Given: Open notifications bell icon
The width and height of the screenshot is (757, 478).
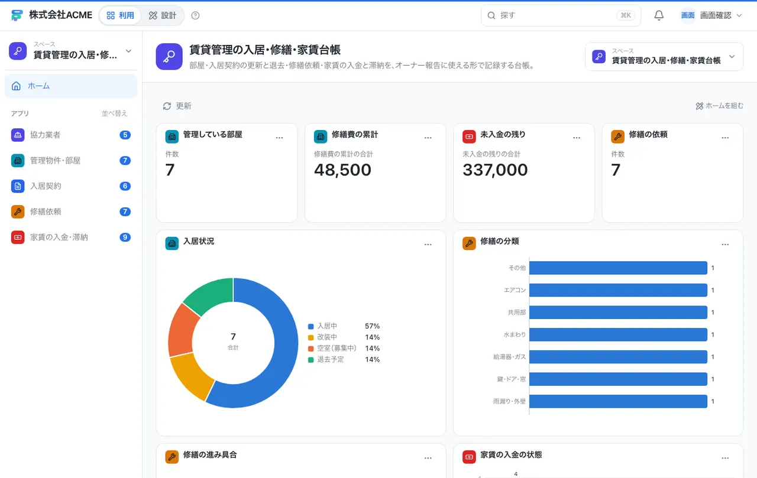Looking at the screenshot, I should [659, 15].
